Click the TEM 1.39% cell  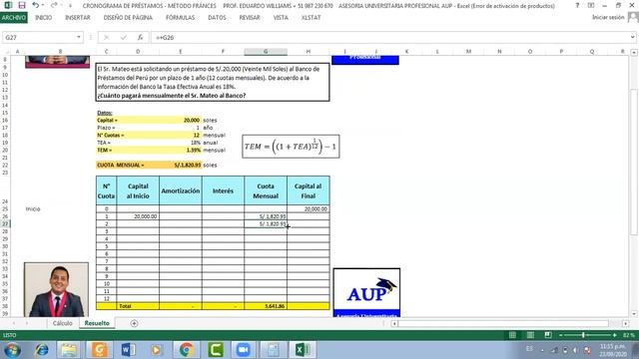tap(180, 151)
